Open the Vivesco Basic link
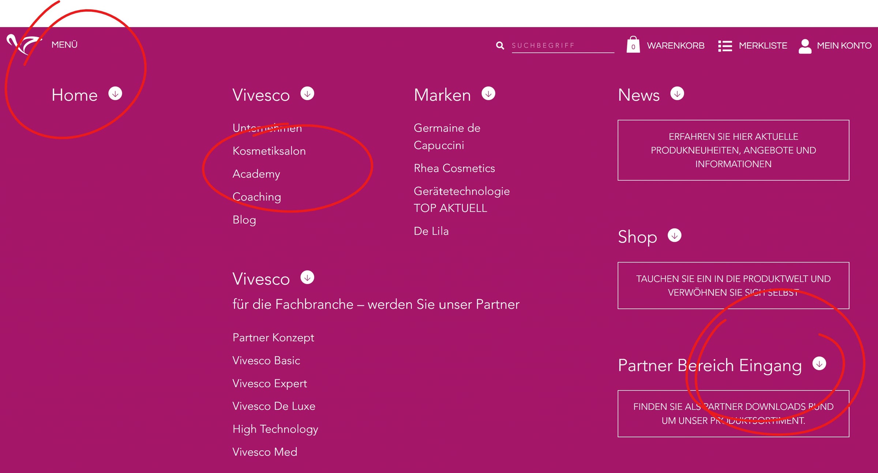This screenshot has height=473, width=878. pyautogui.click(x=266, y=361)
